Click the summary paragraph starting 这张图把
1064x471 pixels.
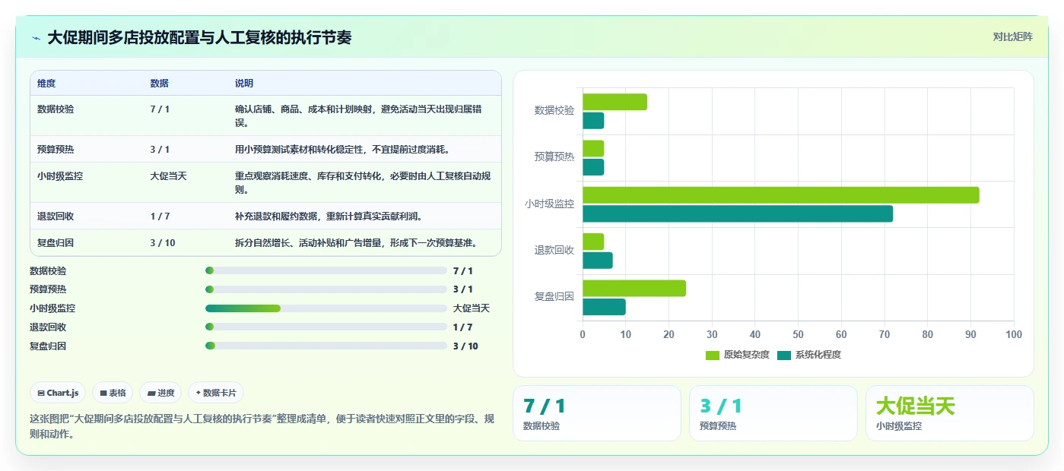click(262, 427)
